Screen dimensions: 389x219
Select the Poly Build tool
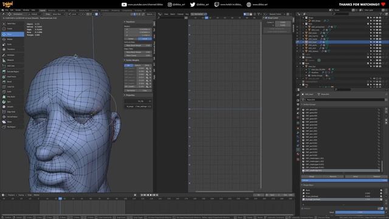(x=12, y=97)
